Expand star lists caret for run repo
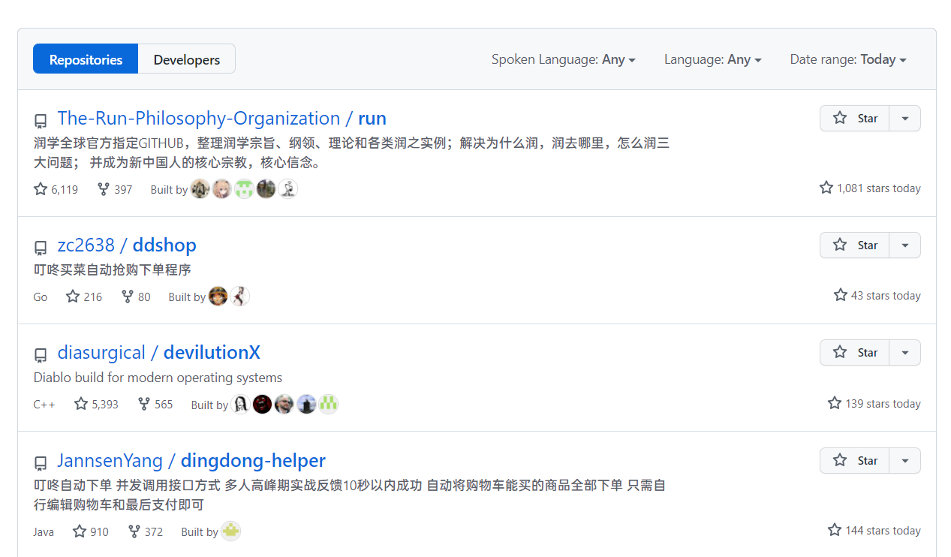Image resolution: width=951 pixels, height=557 pixels. [x=905, y=119]
